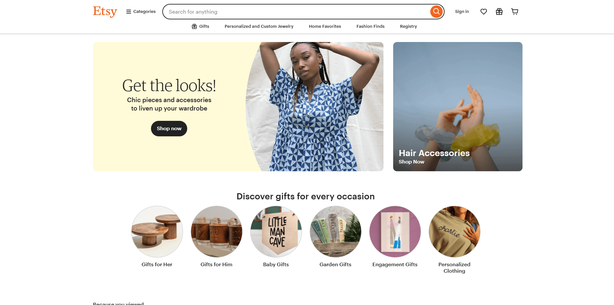
Task: Click the gift icon beside Gifts
Action: tap(194, 26)
